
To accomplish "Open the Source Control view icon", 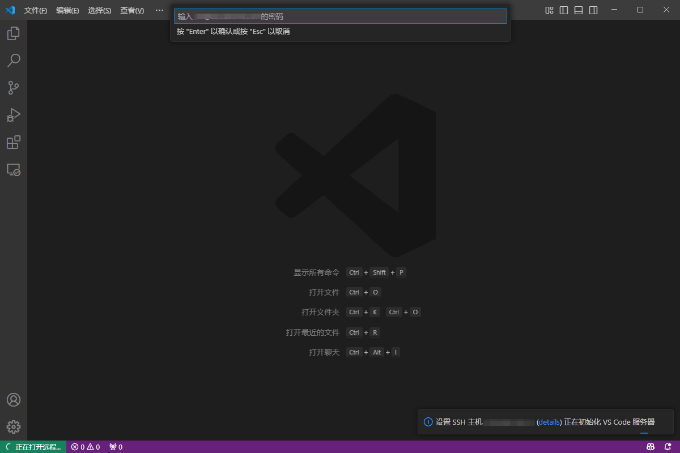I will coord(14,88).
